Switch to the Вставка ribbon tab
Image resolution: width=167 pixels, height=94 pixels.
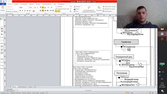click(16, 4)
